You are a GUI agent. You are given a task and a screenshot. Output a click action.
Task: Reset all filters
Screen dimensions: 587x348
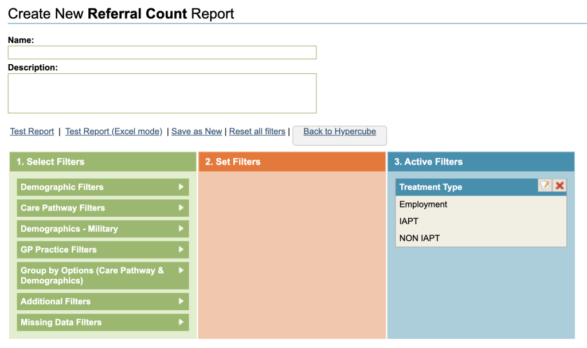[x=257, y=131]
